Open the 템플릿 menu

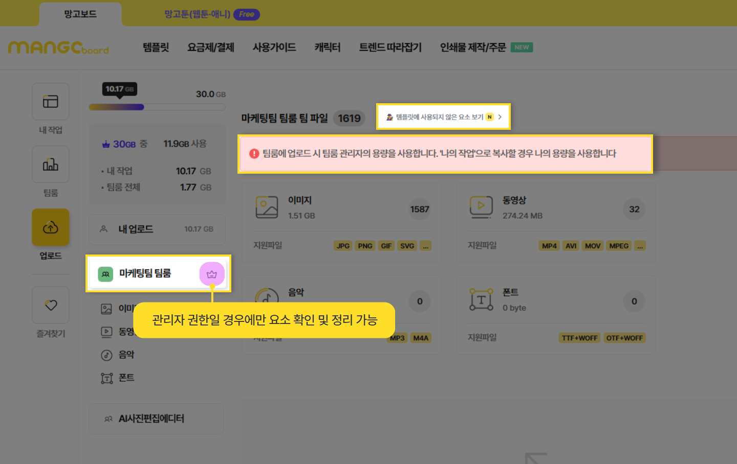[x=156, y=48]
